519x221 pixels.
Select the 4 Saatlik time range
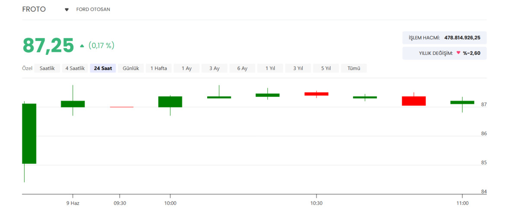tap(75, 68)
